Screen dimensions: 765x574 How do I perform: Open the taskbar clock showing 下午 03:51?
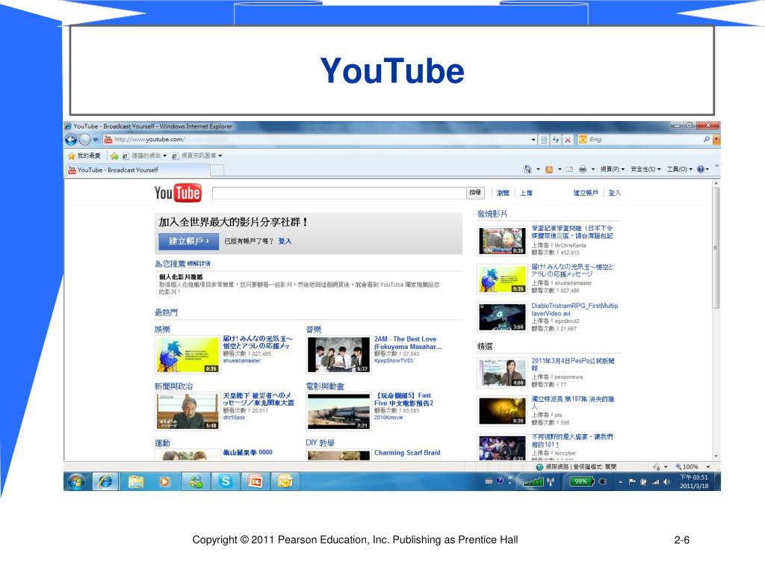[694, 482]
